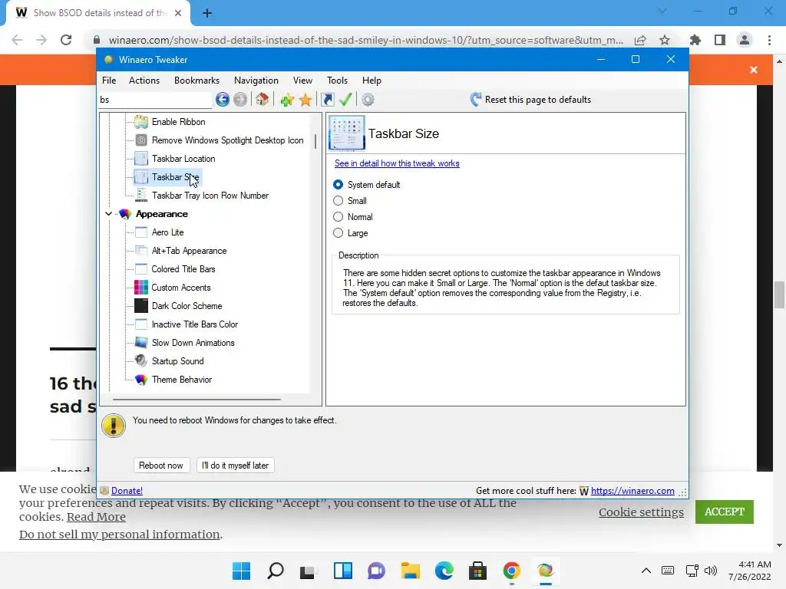
Task: Add this page to bookmarks with green plus star
Action: (287, 100)
